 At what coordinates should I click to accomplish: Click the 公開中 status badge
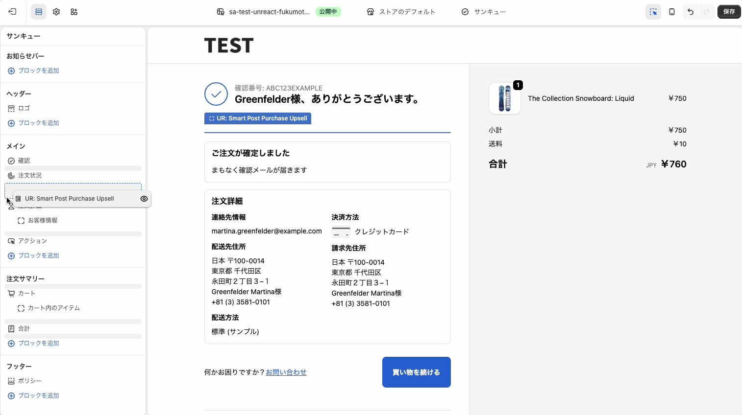(x=328, y=12)
